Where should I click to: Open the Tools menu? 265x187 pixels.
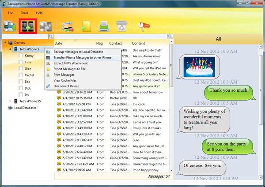pyautogui.click(x=24, y=13)
